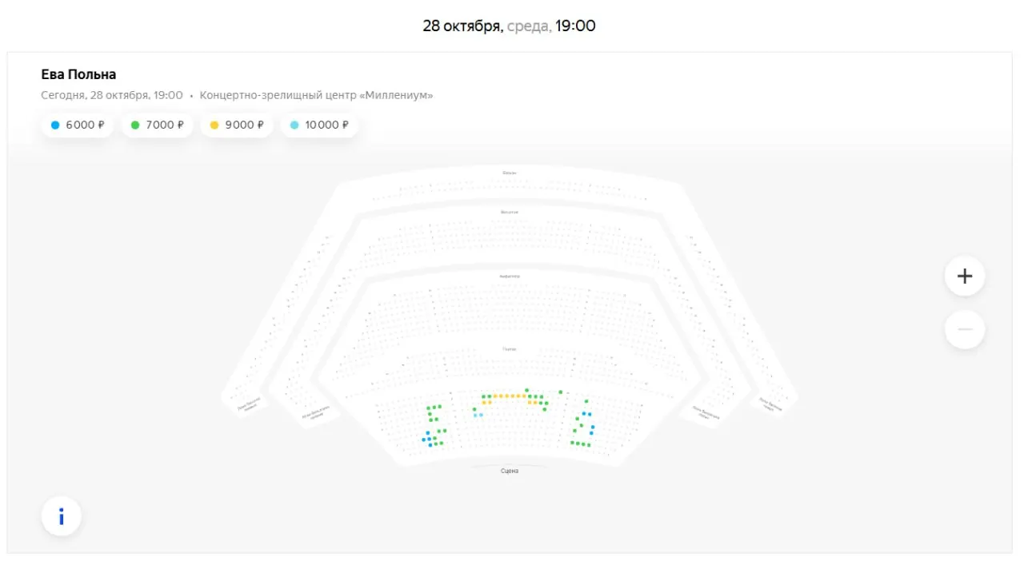Toggle the 9 000 ₽ price filter
This screenshot has height=565, width=1024.
tap(237, 125)
